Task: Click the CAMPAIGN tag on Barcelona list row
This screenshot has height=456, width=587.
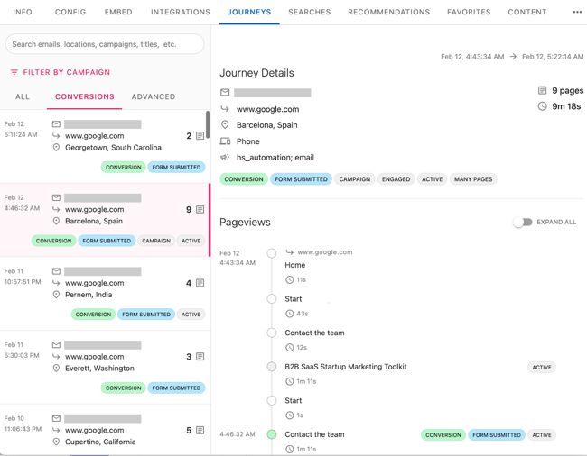Action: coord(156,241)
